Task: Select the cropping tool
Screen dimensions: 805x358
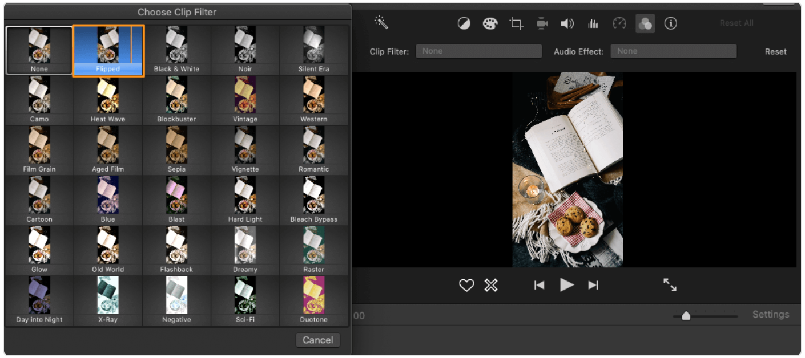Action: coord(516,23)
